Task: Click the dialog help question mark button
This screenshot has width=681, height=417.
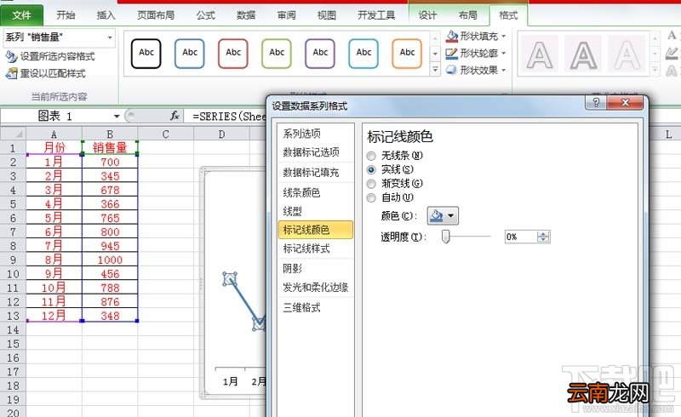Action: pos(596,103)
